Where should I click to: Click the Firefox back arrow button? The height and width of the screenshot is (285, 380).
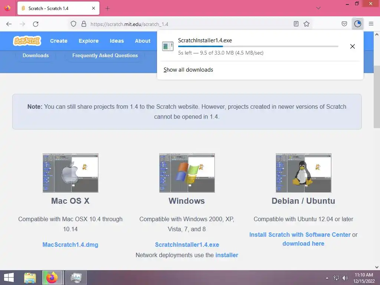coord(9,24)
